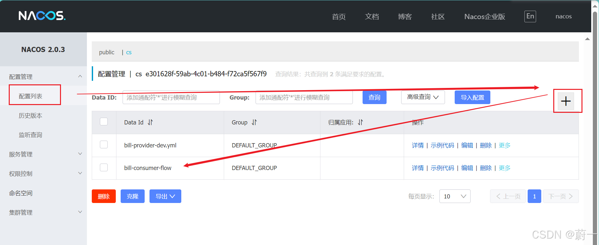Screen dimensions: 599x245
Task: Open 命名空间 in the sidebar
Action: click(21, 193)
